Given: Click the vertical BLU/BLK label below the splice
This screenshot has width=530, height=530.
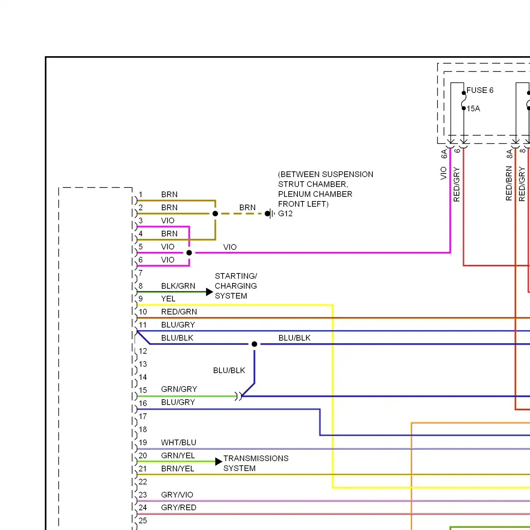Looking at the screenshot, I should point(229,371).
